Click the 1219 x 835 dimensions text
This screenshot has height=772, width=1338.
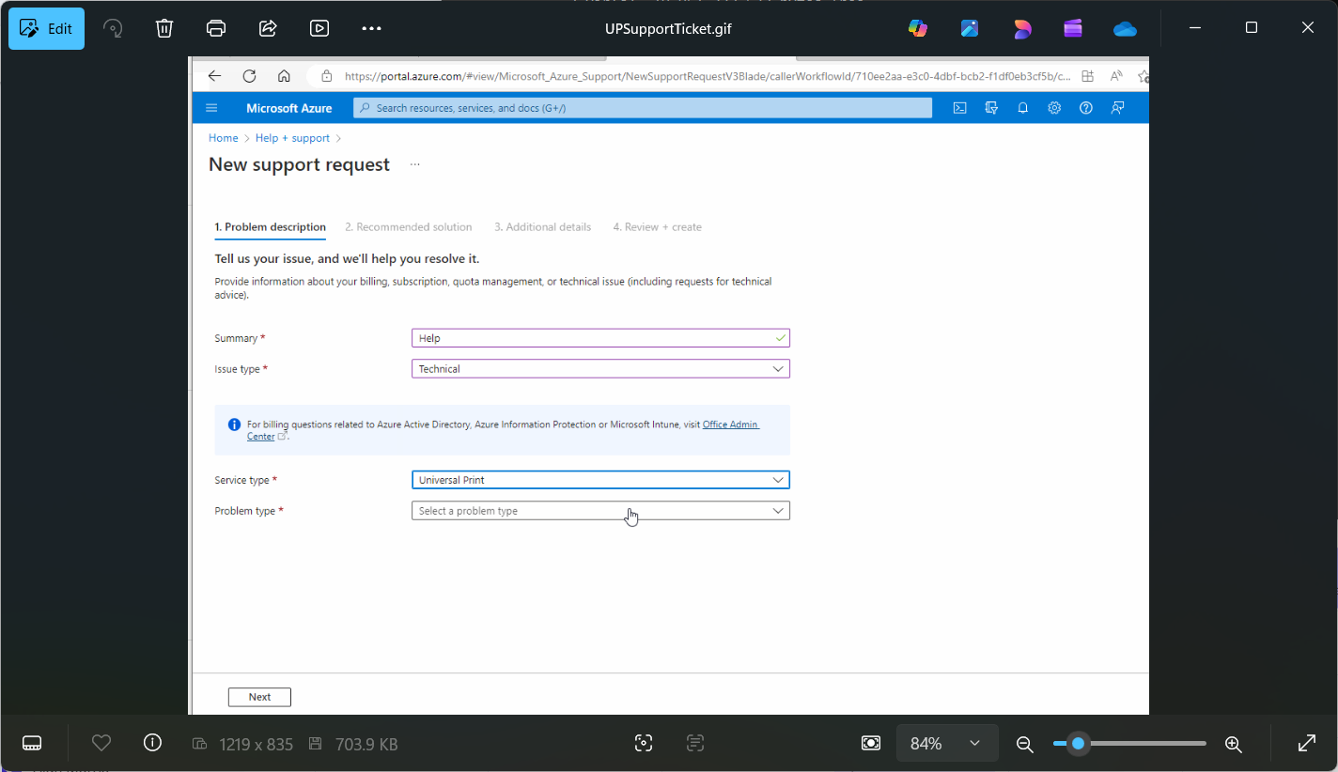click(256, 744)
